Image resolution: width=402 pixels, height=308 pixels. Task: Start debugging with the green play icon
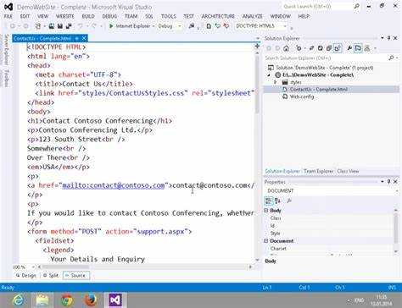coord(111,26)
